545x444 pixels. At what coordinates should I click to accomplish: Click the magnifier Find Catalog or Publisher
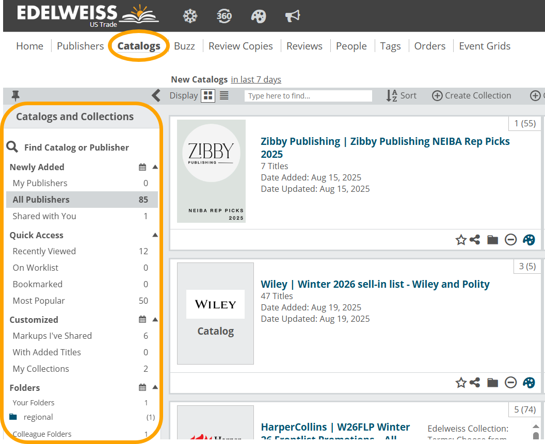[x=12, y=147]
